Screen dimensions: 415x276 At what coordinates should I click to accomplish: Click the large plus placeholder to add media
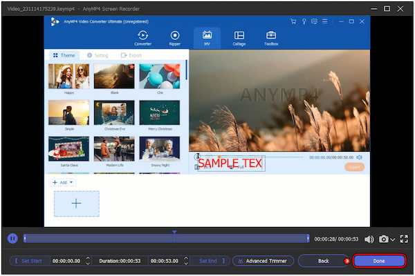click(77, 204)
